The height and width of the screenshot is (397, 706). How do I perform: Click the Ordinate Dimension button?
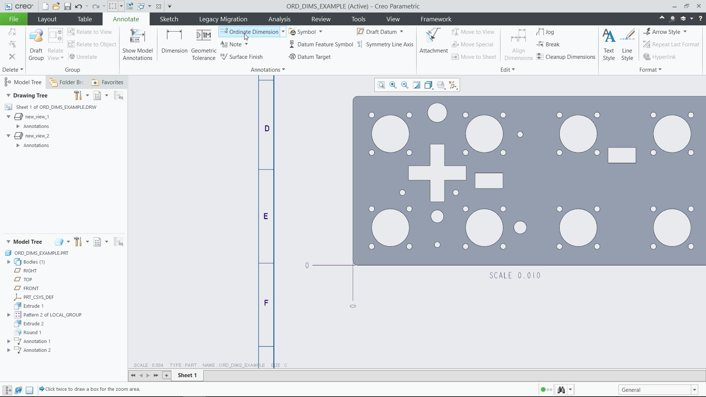[x=249, y=32]
